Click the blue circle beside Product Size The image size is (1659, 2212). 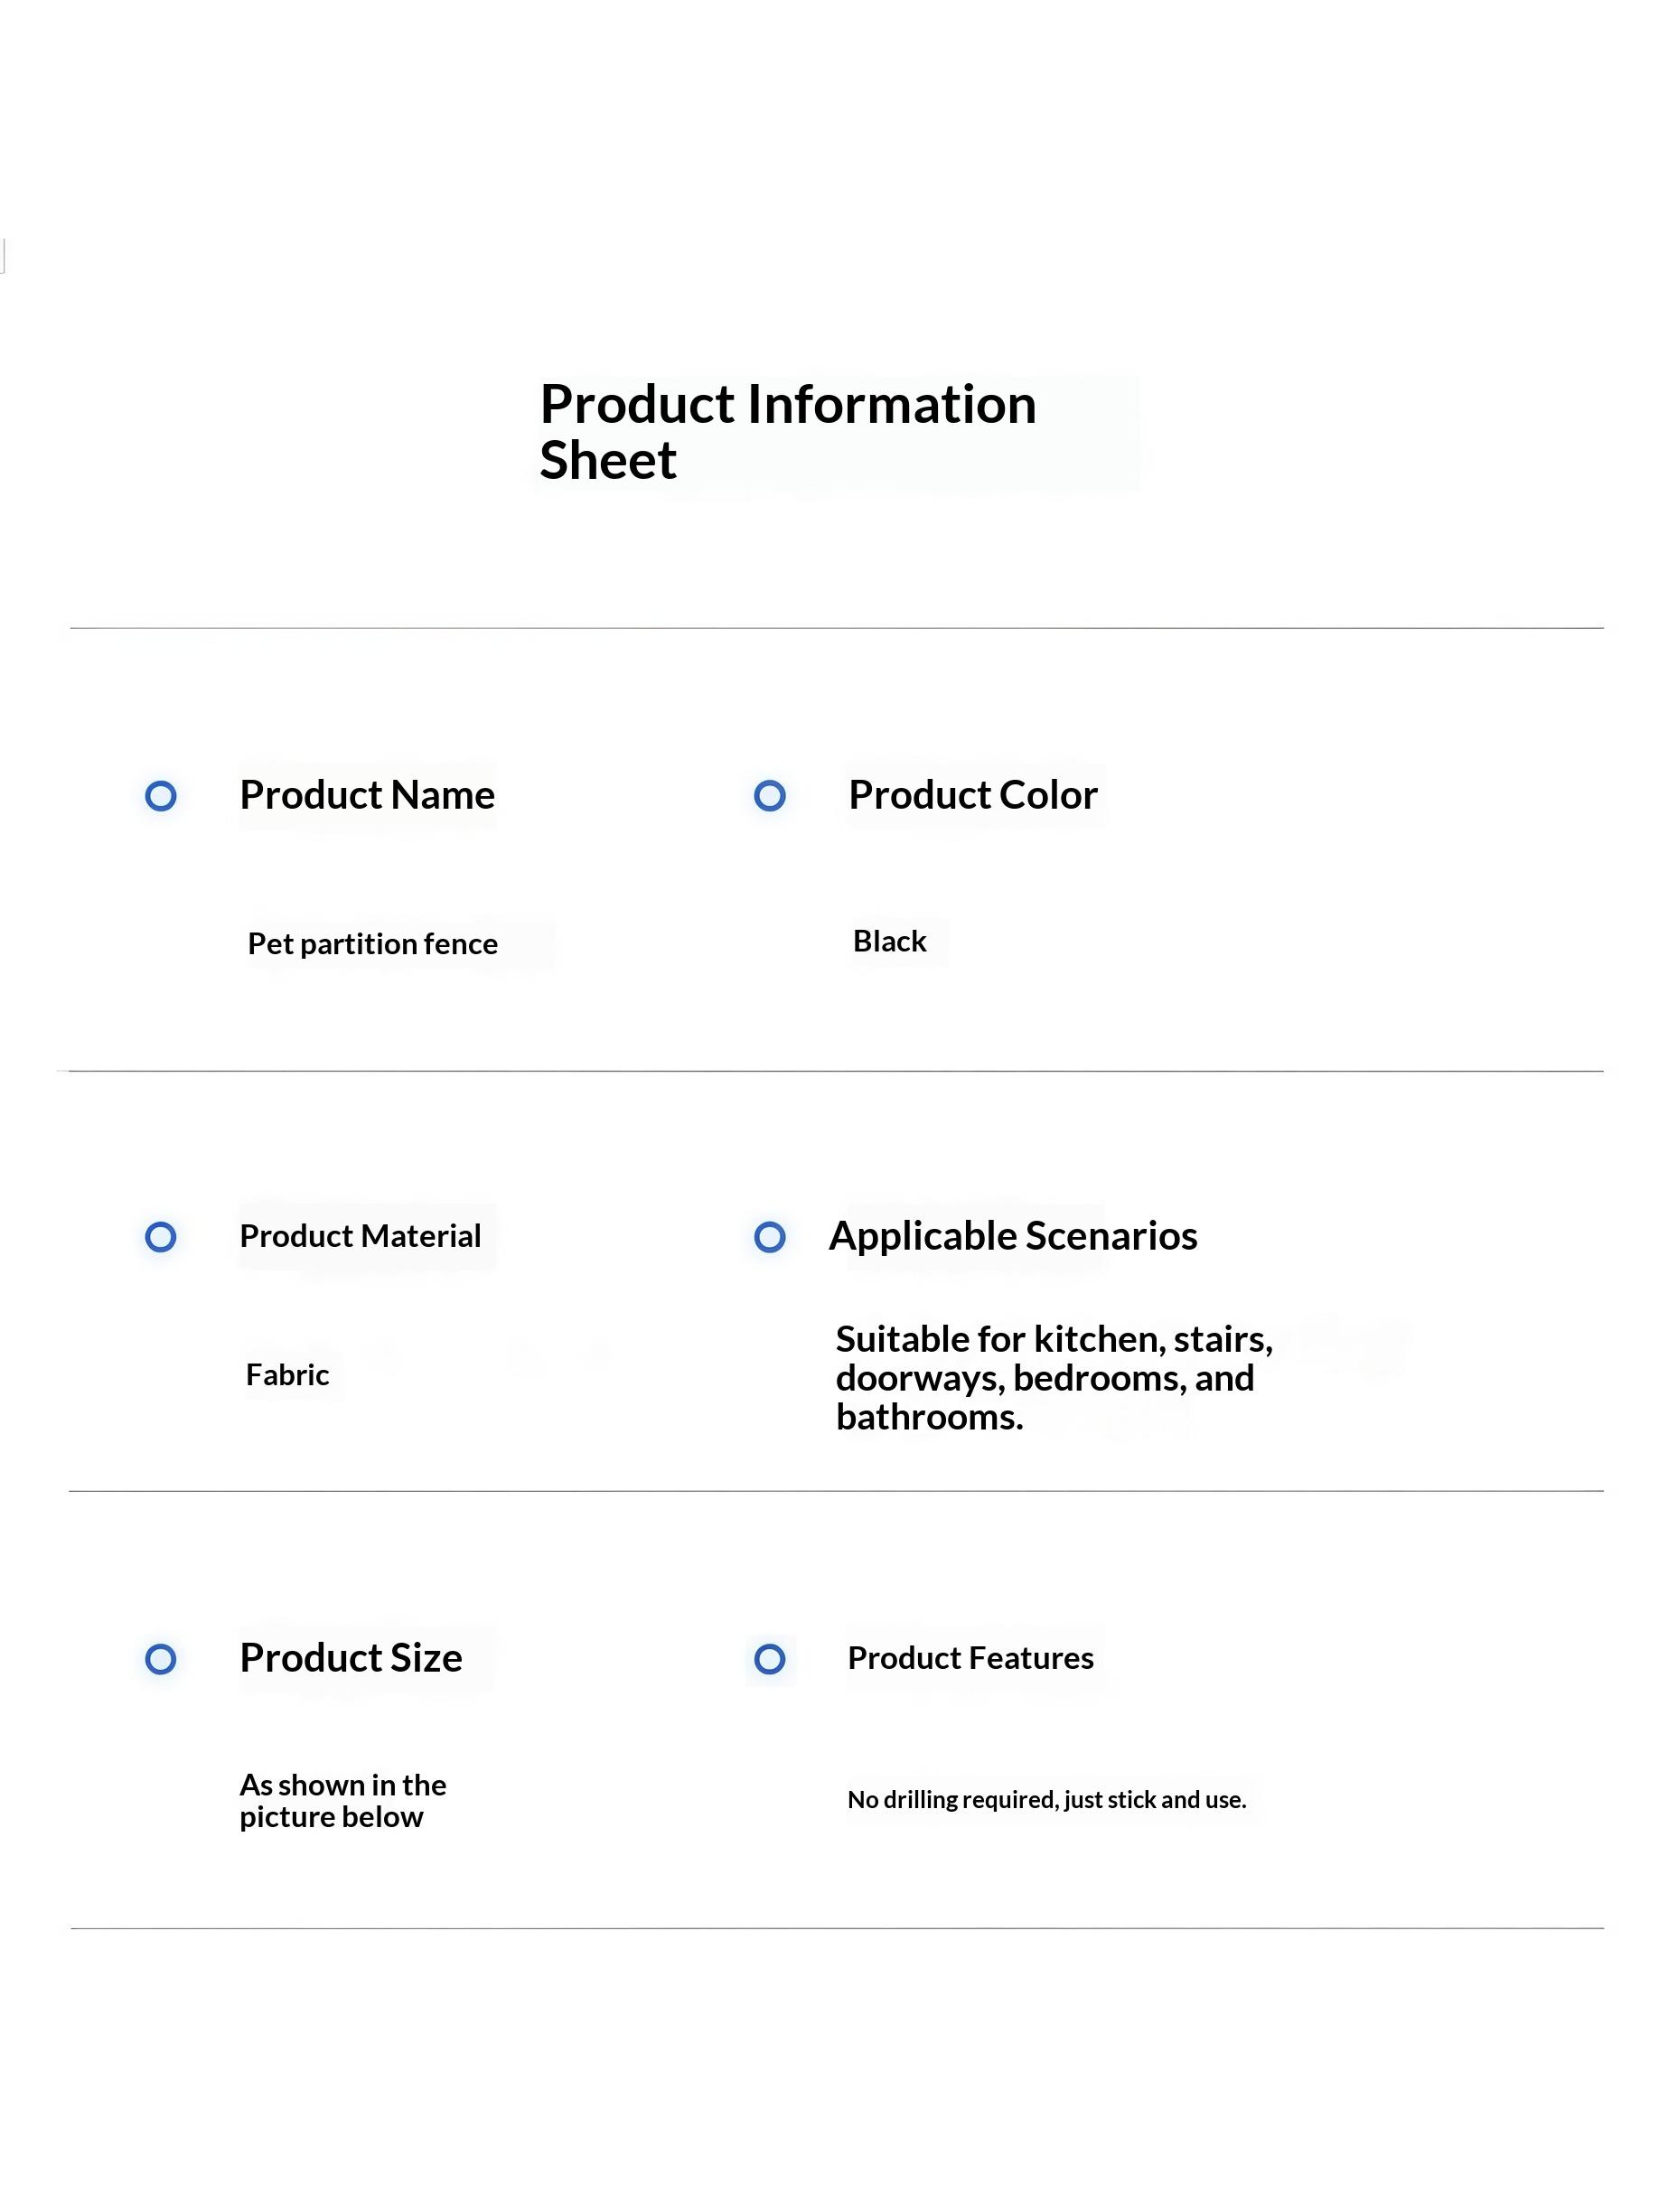[161, 1659]
